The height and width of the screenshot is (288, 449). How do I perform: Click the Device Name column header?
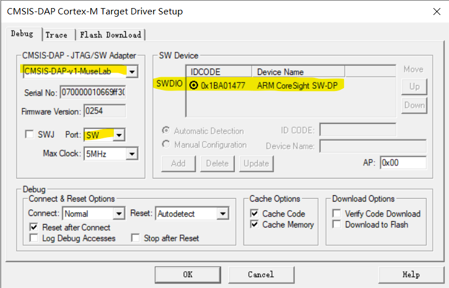pyautogui.click(x=298, y=72)
